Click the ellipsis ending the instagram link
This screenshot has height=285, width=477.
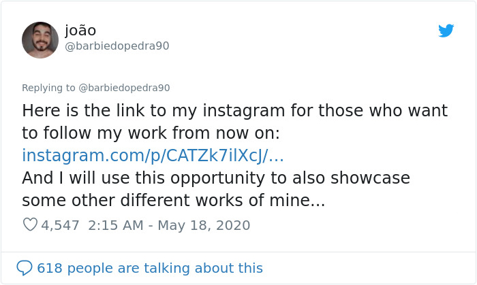[x=277, y=156]
